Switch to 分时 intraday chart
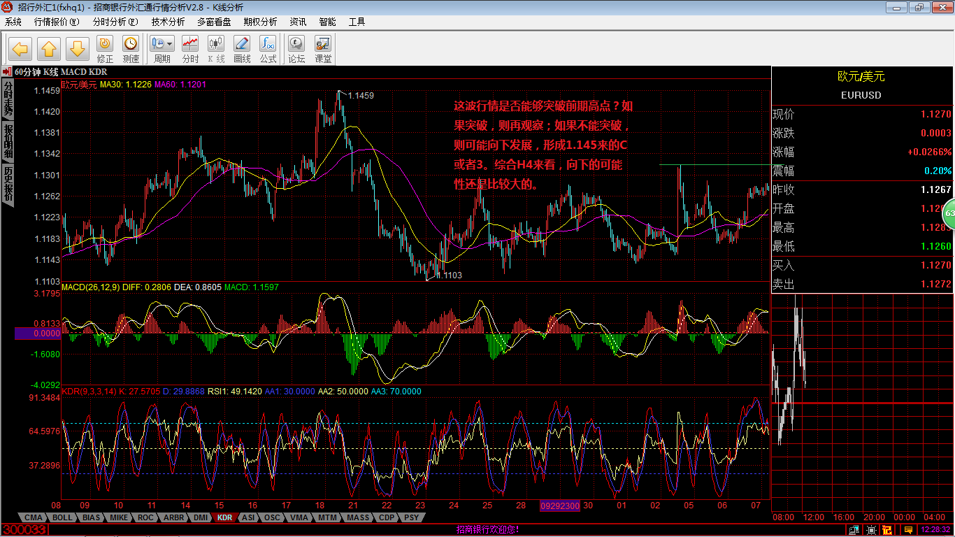This screenshot has height=537, width=955. 190,50
